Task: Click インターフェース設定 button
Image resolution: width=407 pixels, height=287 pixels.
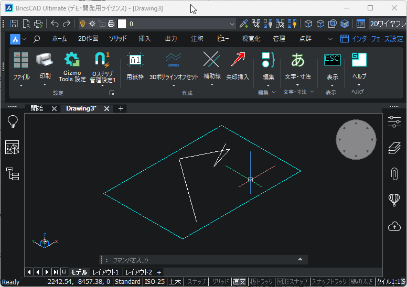Action: pos(372,39)
